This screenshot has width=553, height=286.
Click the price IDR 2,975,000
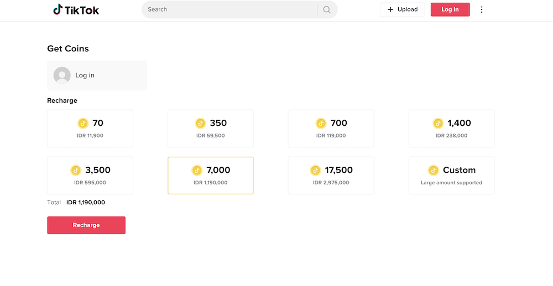click(x=331, y=183)
